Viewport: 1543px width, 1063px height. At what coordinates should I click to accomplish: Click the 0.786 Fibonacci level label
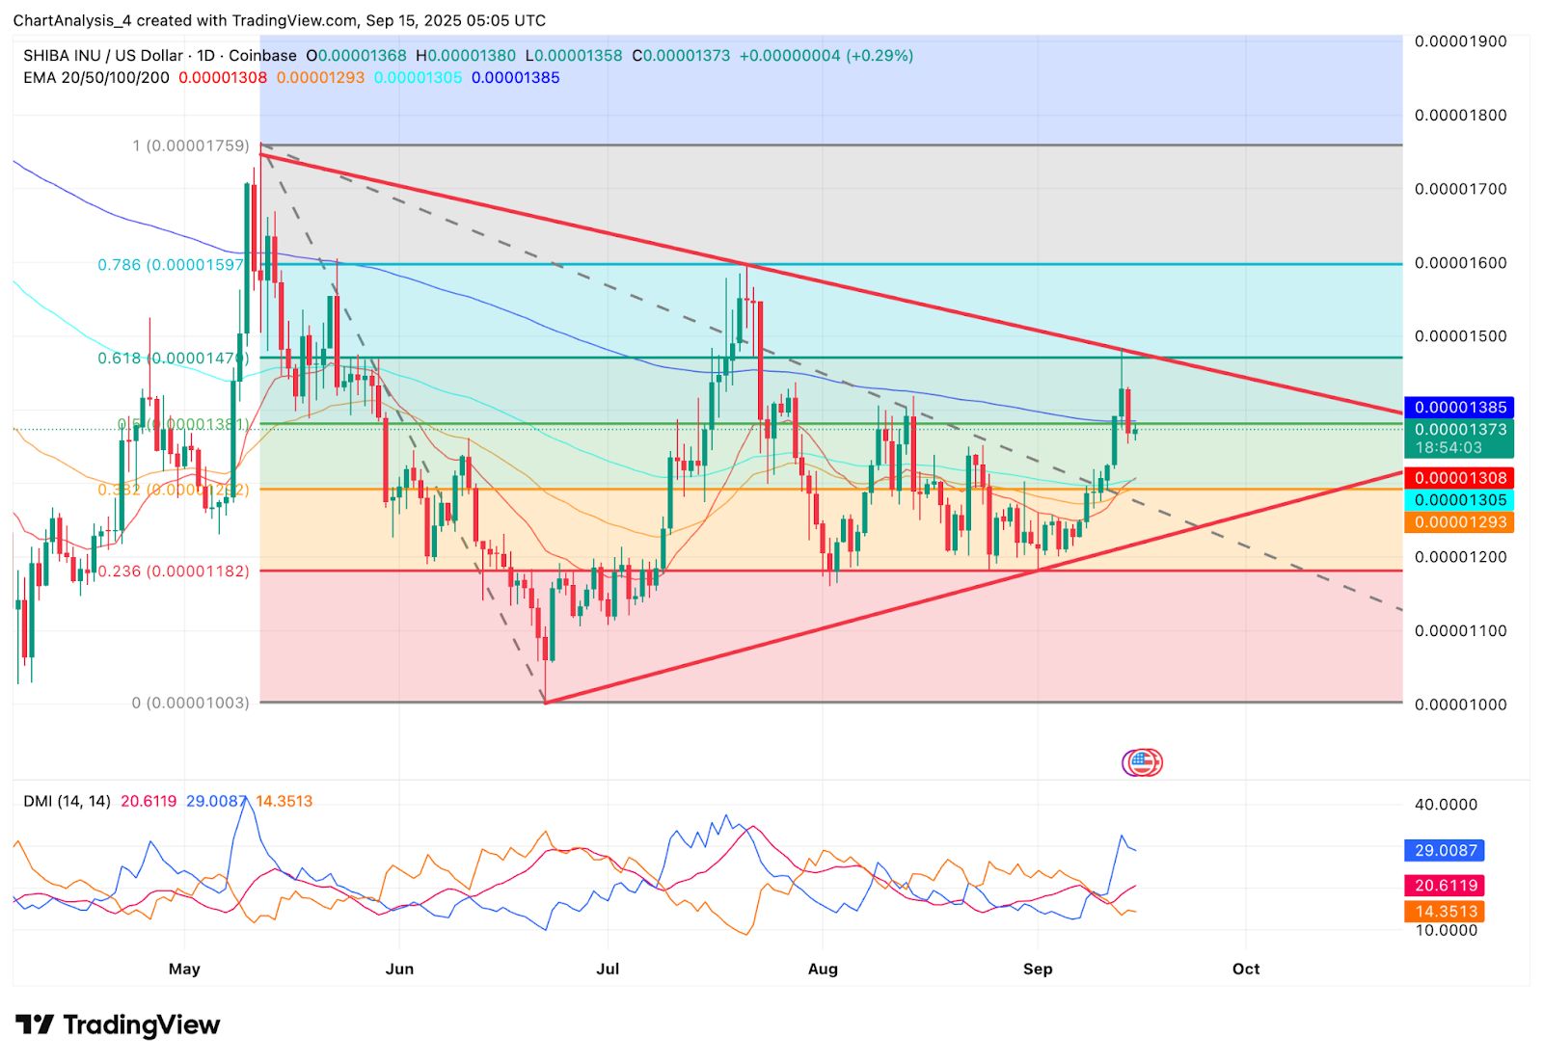click(x=172, y=264)
